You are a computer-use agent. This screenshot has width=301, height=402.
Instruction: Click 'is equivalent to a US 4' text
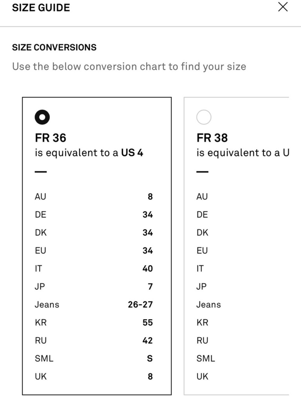(89, 153)
